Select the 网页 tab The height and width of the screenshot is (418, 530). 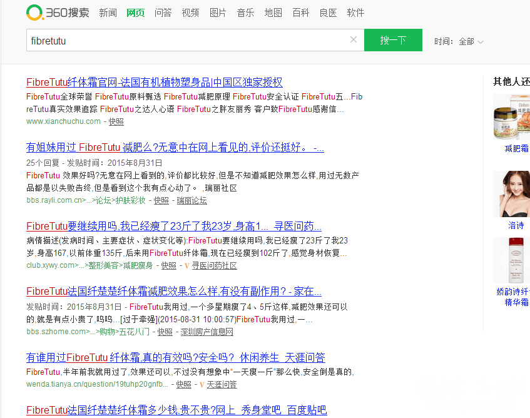coord(136,13)
